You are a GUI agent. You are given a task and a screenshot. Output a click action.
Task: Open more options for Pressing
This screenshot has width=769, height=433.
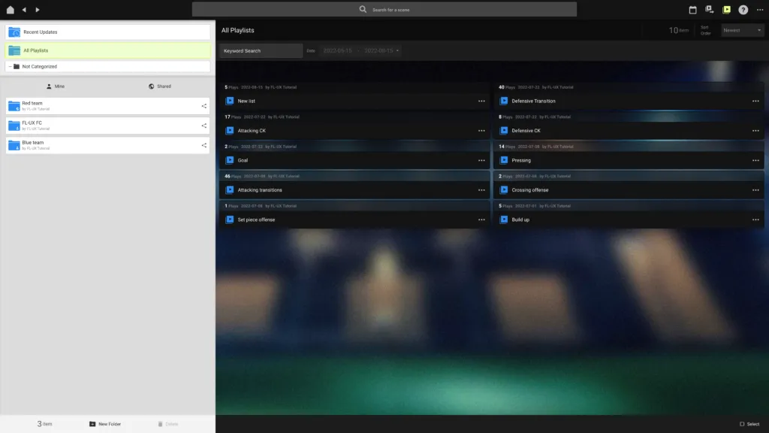coord(755,160)
